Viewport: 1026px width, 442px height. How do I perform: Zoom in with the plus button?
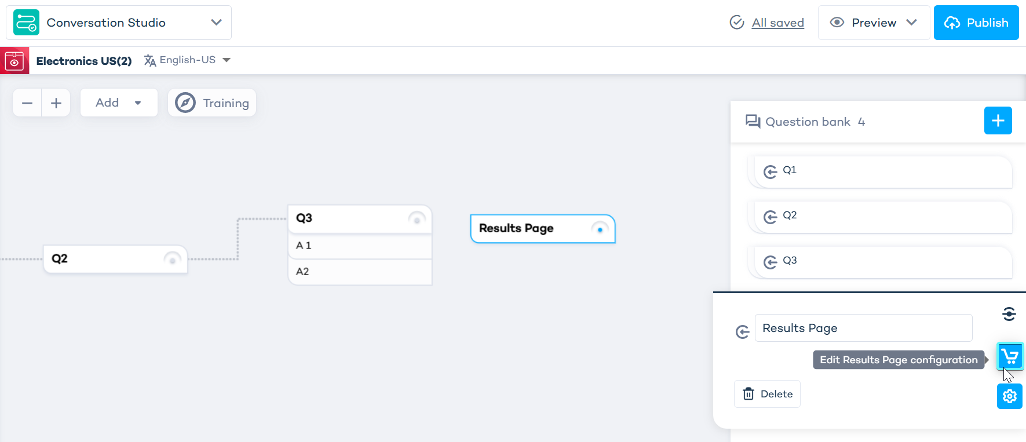coord(56,103)
